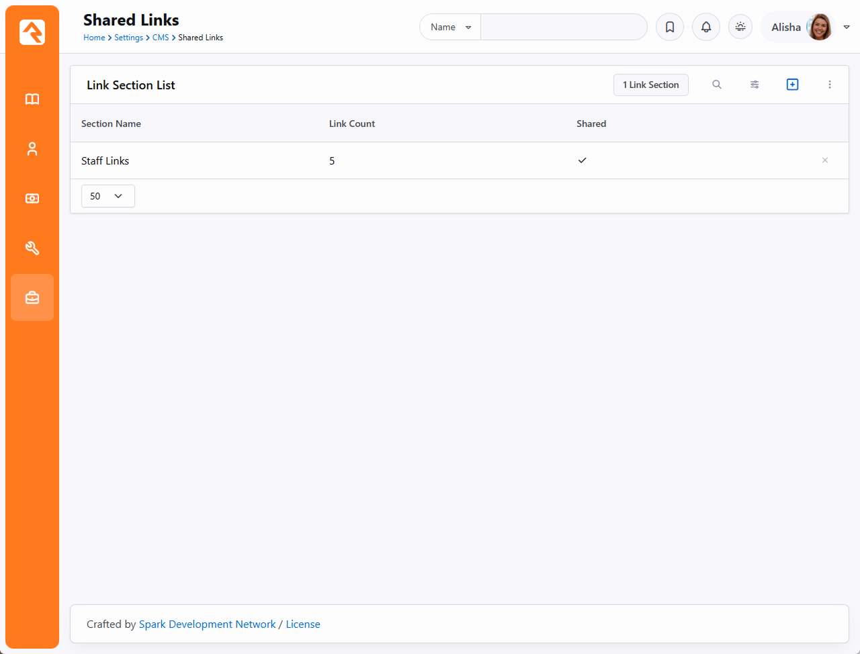Open the Admin Tools wrench section

tap(32, 248)
